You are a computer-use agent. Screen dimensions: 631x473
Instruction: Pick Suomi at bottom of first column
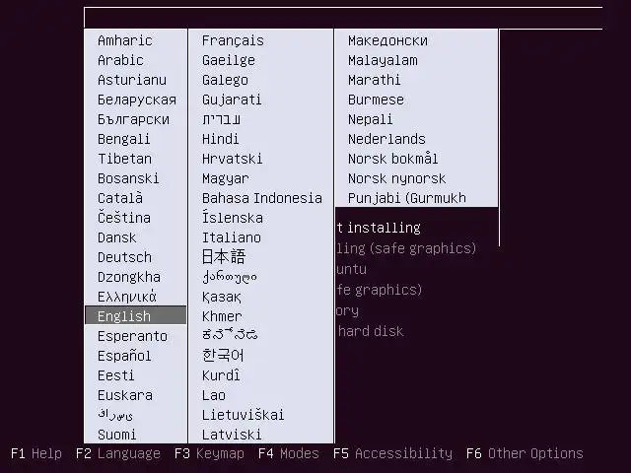pyautogui.click(x=116, y=435)
